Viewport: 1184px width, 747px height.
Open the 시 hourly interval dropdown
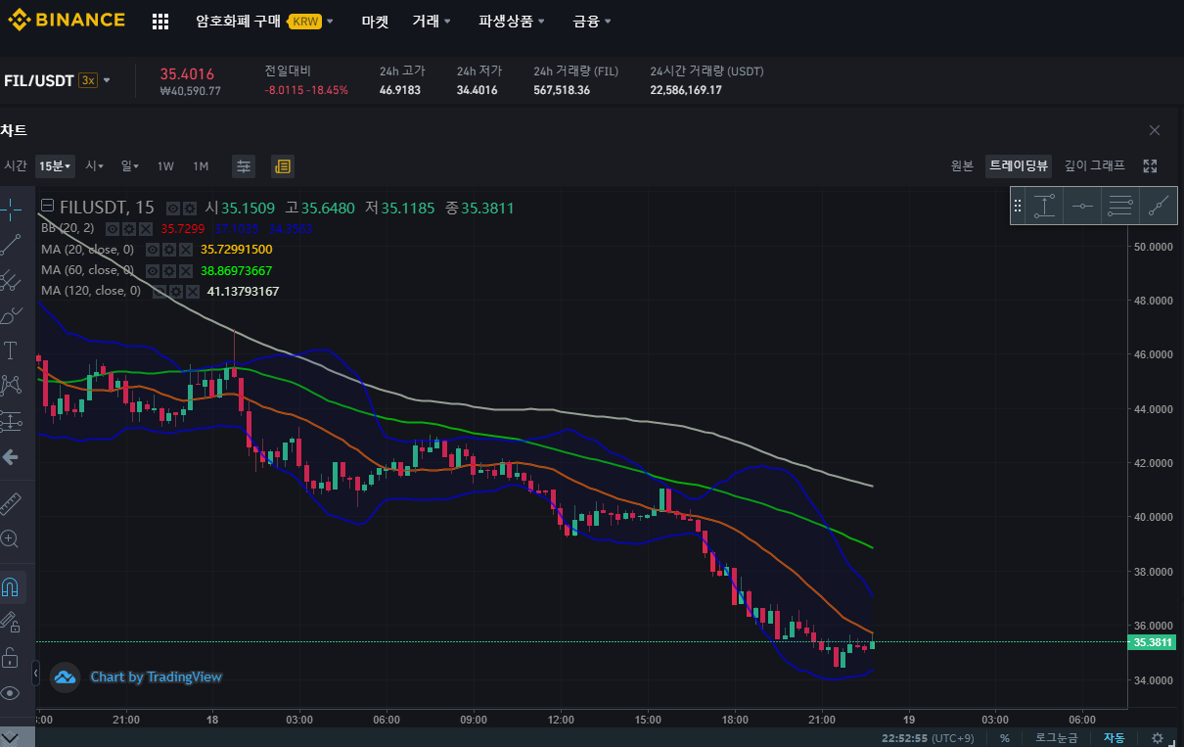point(94,166)
